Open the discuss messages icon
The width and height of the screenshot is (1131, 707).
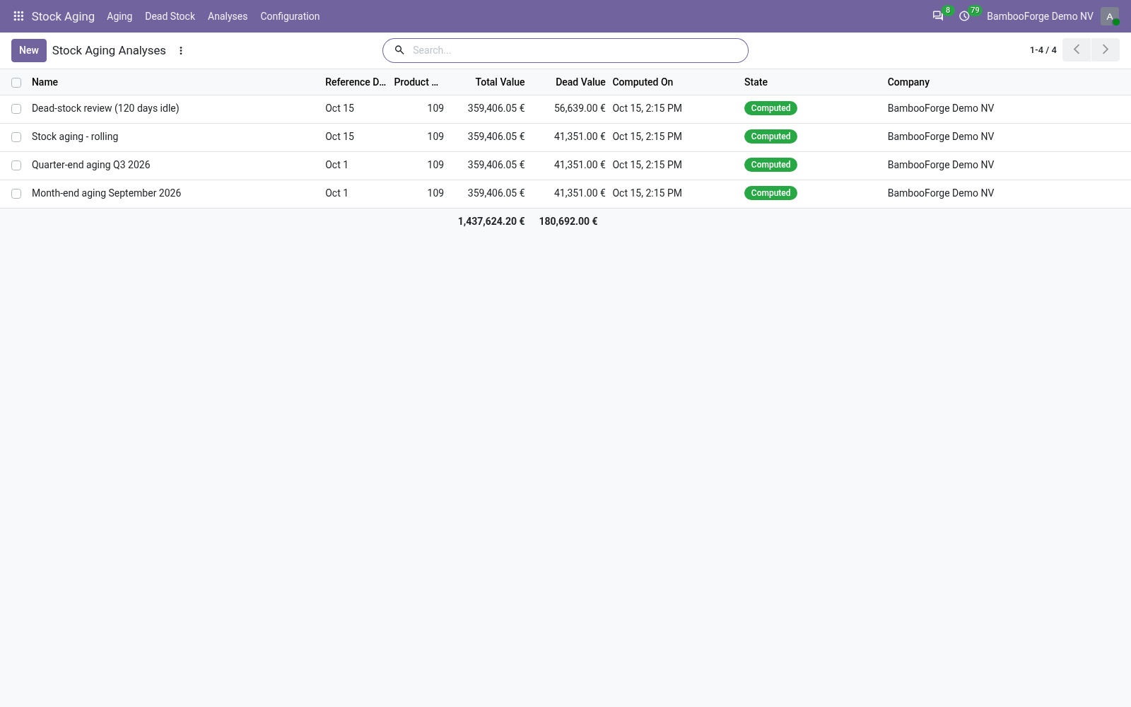(x=938, y=16)
